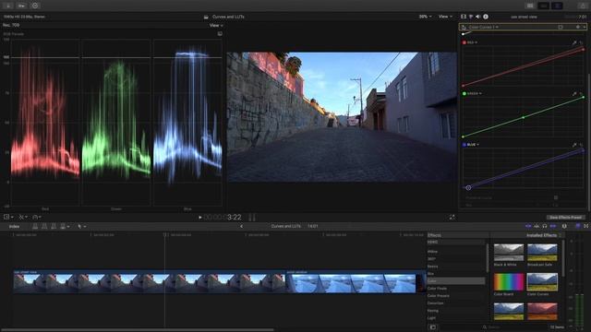Image resolution: width=591 pixels, height=332 pixels.
Task: Click the Color Curves mask icon
Action: [561, 27]
